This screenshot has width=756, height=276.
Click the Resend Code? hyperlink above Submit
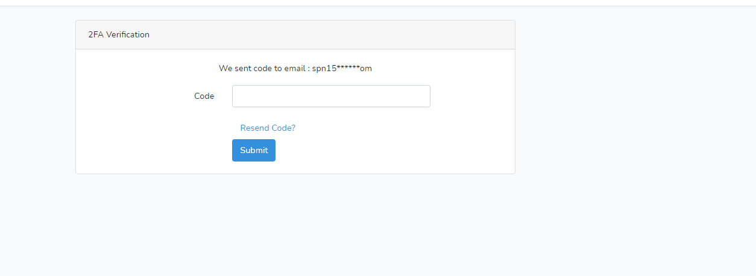coord(268,128)
